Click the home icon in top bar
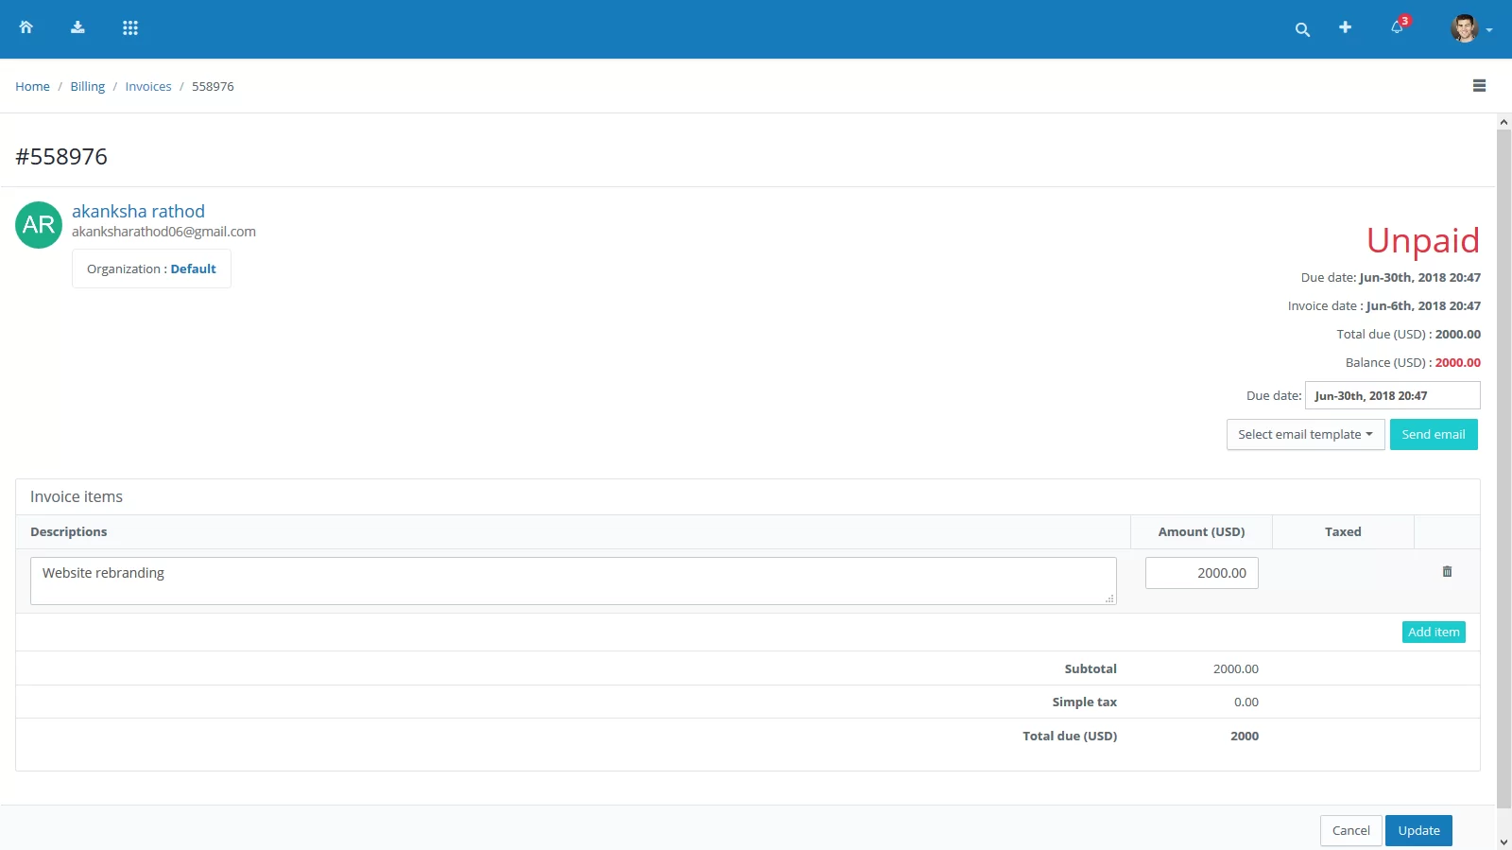The image size is (1512, 850). click(26, 27)
